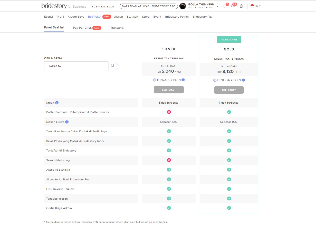The width and height of the screenshot is (316, 229).
Task: Click Silver's Tidak Terbatas credit cell
Action: (x=169, y=103)
